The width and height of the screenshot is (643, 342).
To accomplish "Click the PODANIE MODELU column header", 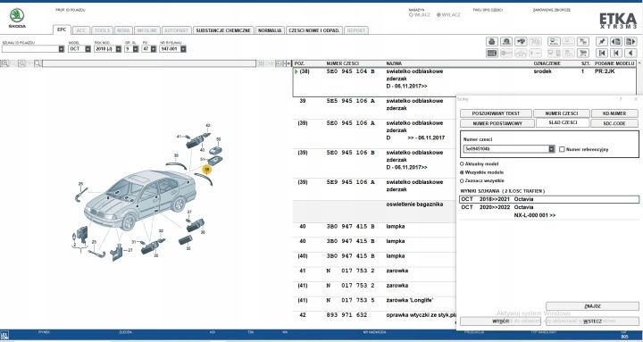I will pos(614,63).
